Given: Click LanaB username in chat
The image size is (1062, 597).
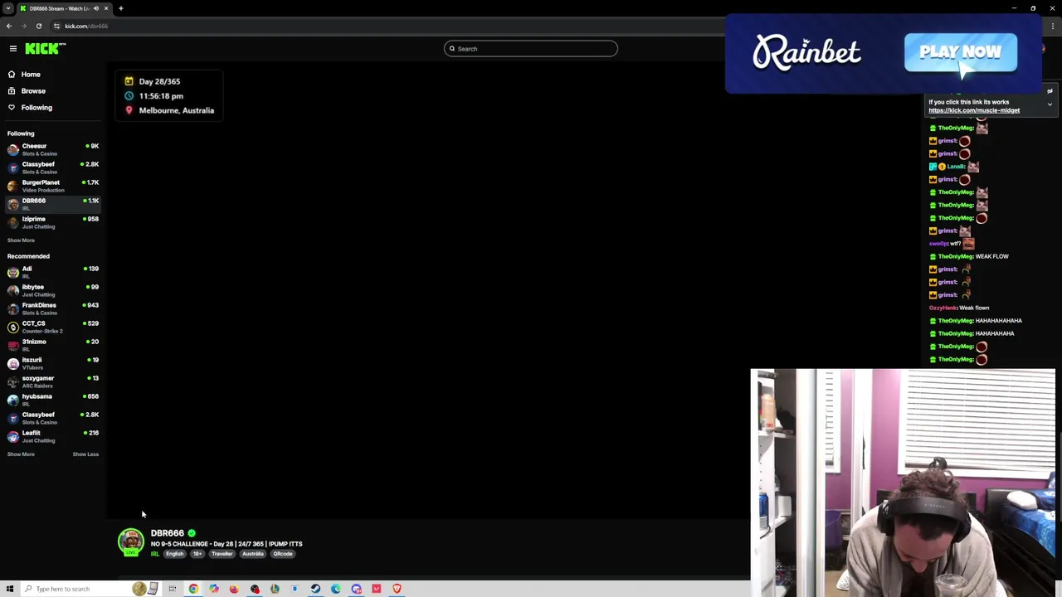Looking at the screenshot, I should pos(956,167).
